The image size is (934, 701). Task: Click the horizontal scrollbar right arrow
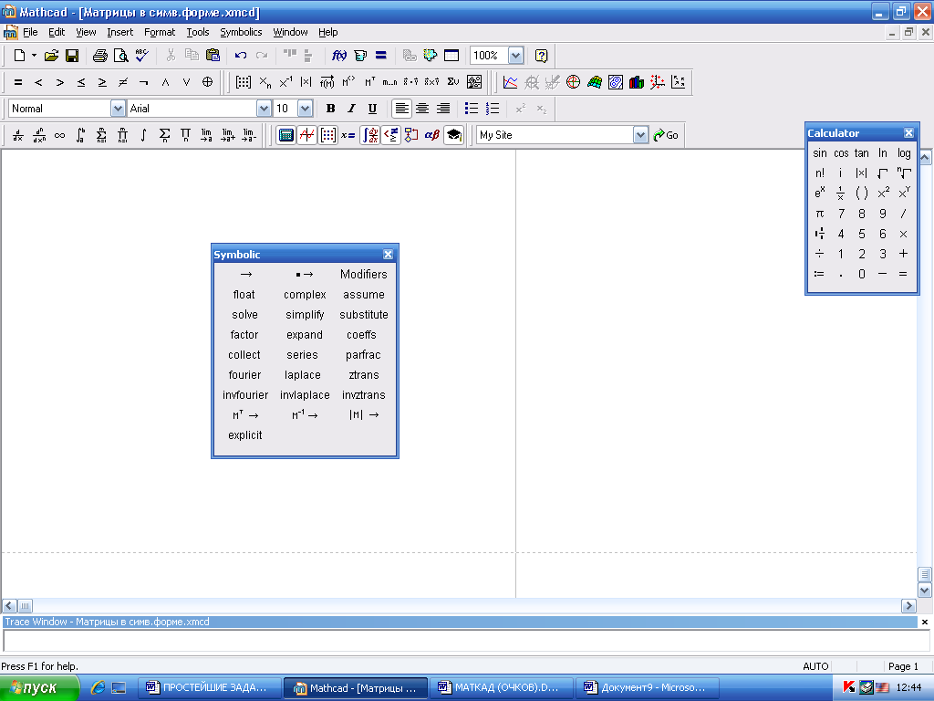908,606
